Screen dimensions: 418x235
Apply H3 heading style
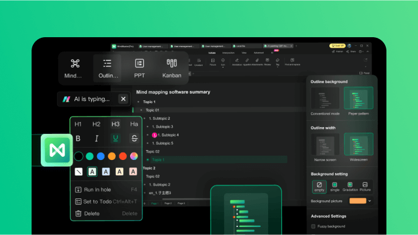click(115, 124)
